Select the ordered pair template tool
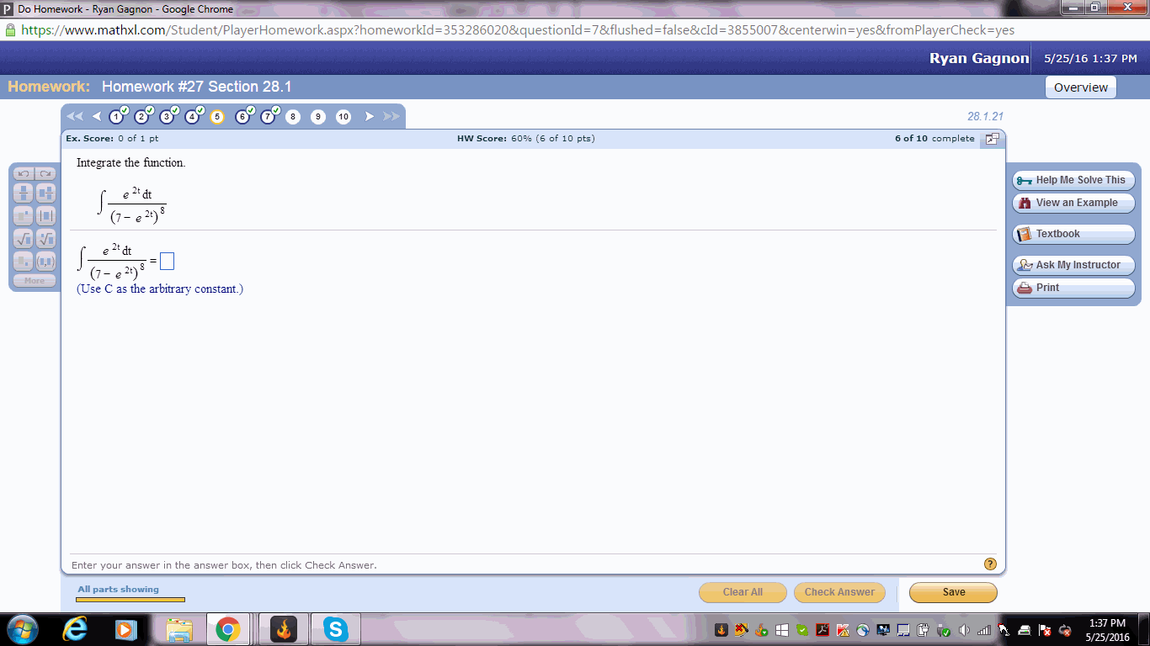 [x=45, y=261]
